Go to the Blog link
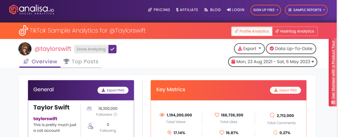This screenshot has width=338, height=137. coord(212,10)
